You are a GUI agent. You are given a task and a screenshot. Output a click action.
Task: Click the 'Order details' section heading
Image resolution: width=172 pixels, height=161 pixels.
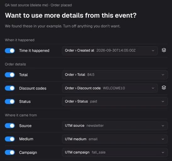point(15,64)
